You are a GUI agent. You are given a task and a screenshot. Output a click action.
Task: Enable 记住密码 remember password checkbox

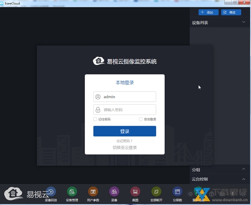tap(95, 119)
